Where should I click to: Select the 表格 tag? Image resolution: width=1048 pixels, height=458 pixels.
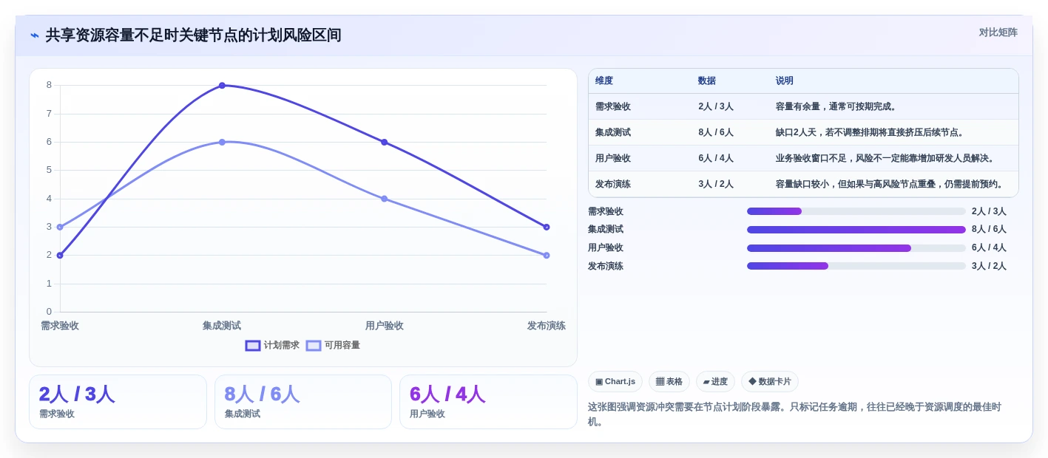(x=669, y=382)
